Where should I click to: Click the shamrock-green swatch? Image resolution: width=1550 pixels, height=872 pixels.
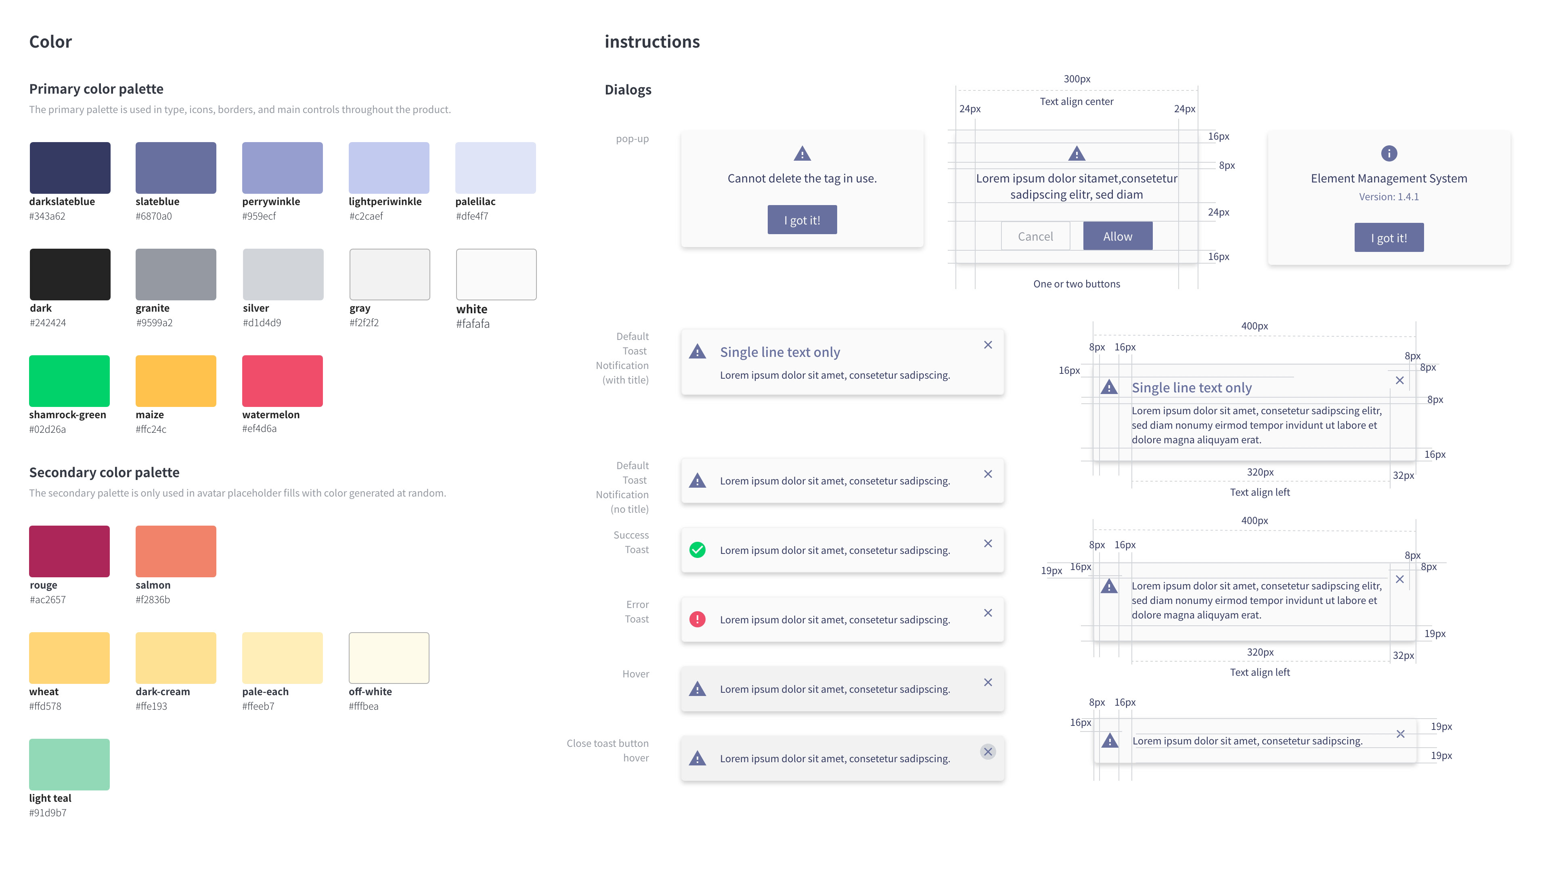69,381
